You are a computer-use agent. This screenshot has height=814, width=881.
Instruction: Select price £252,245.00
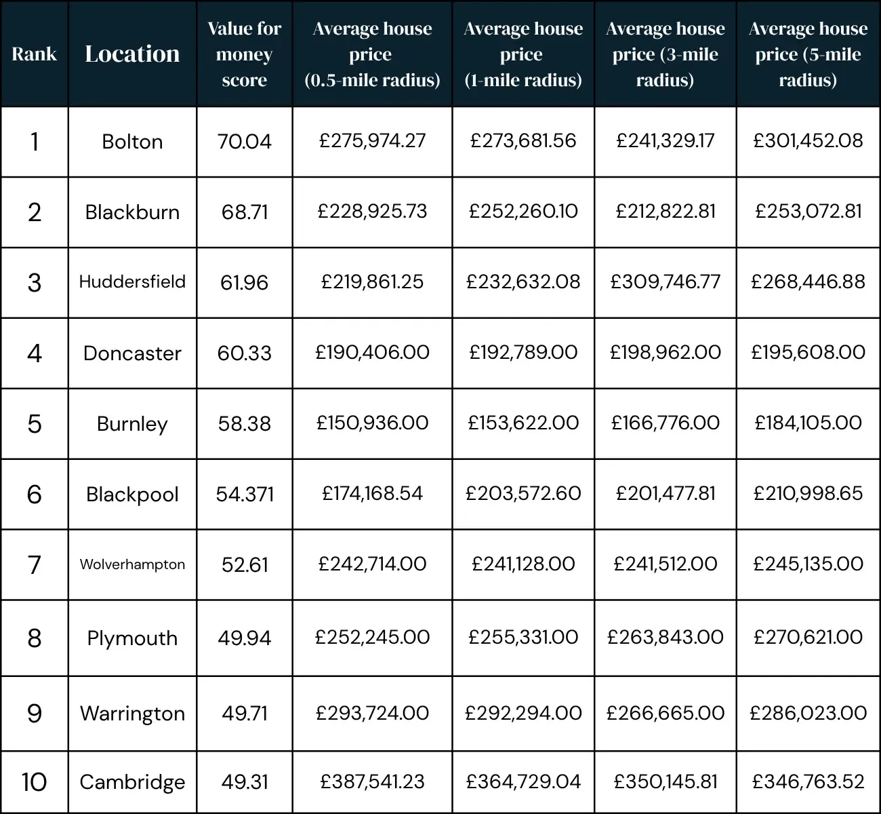(x=372, y=638)
